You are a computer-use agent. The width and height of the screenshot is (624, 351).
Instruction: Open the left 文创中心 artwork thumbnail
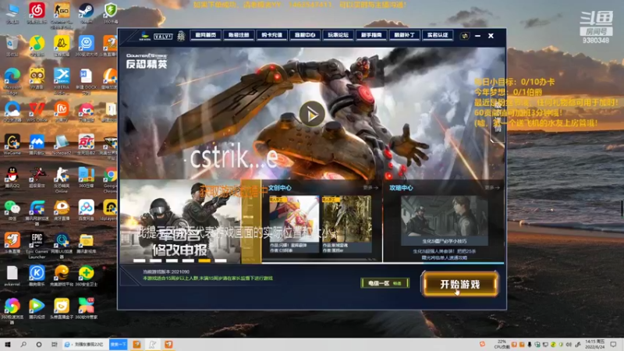coord(294,224)
